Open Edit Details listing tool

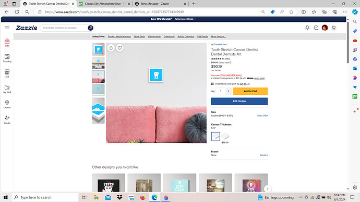(202, 36)
